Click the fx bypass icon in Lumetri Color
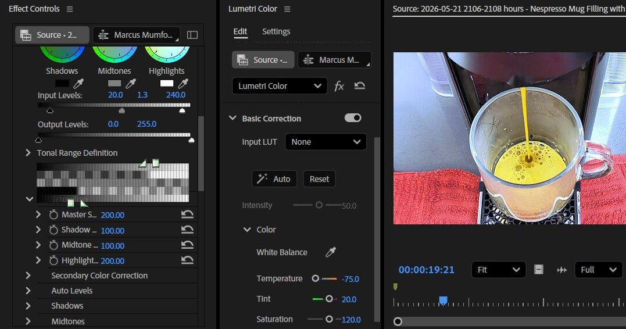The height and width of the screenshot is (329, 626). pos(339,86)
